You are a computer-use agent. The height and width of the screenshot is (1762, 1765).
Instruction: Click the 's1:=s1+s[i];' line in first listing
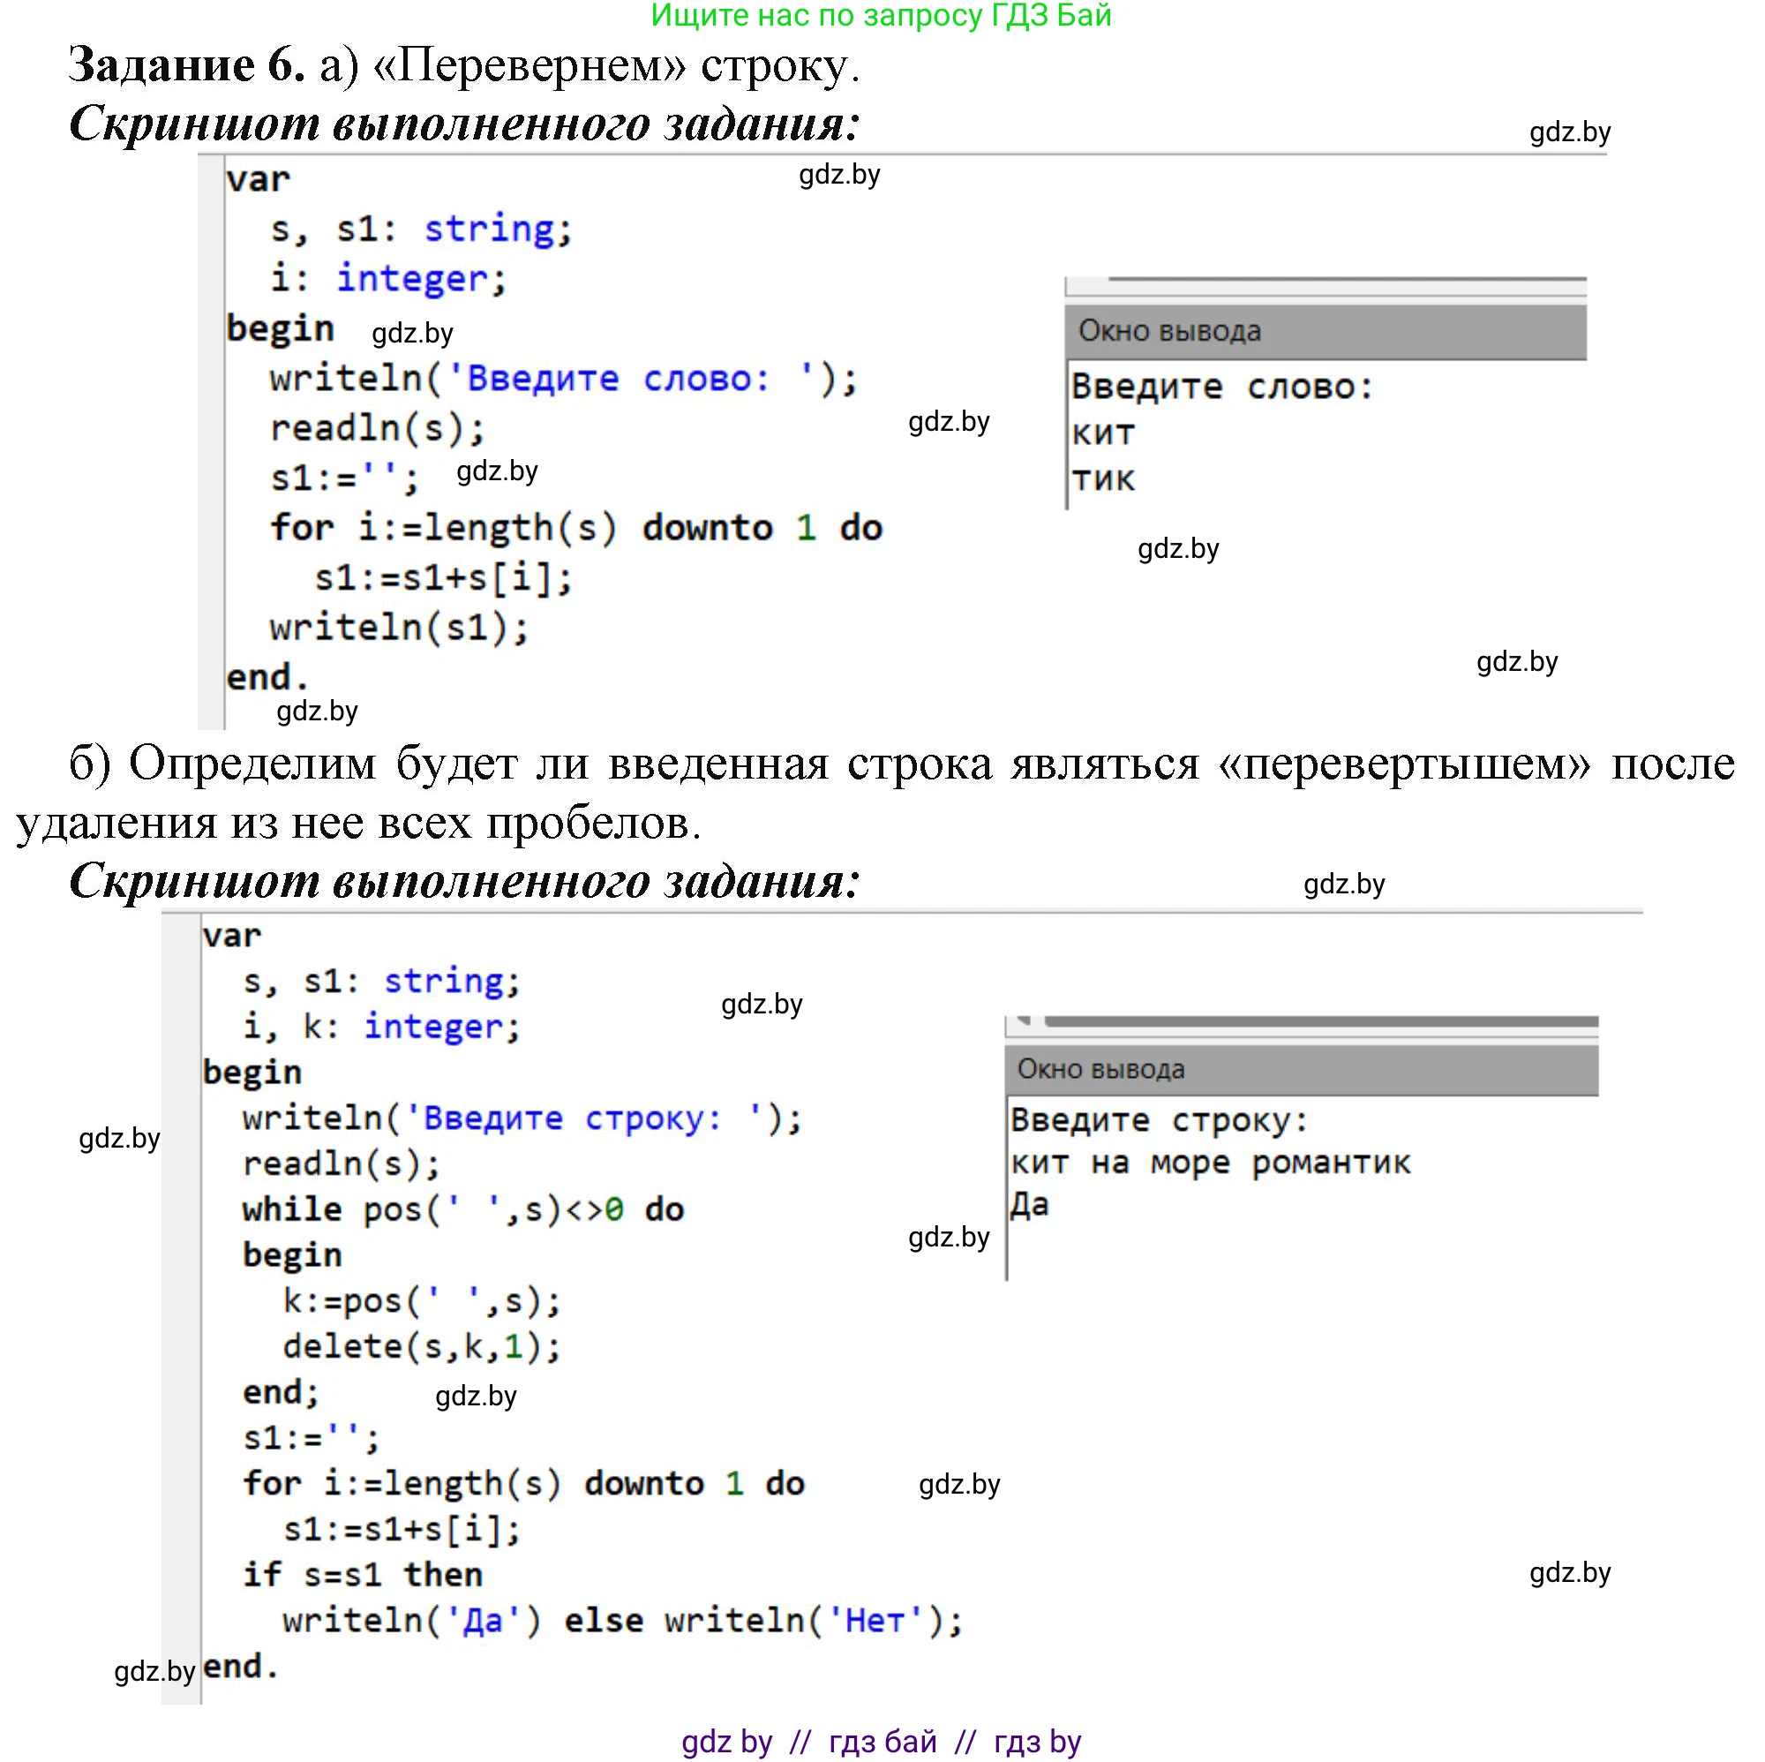tap(443, 577)
